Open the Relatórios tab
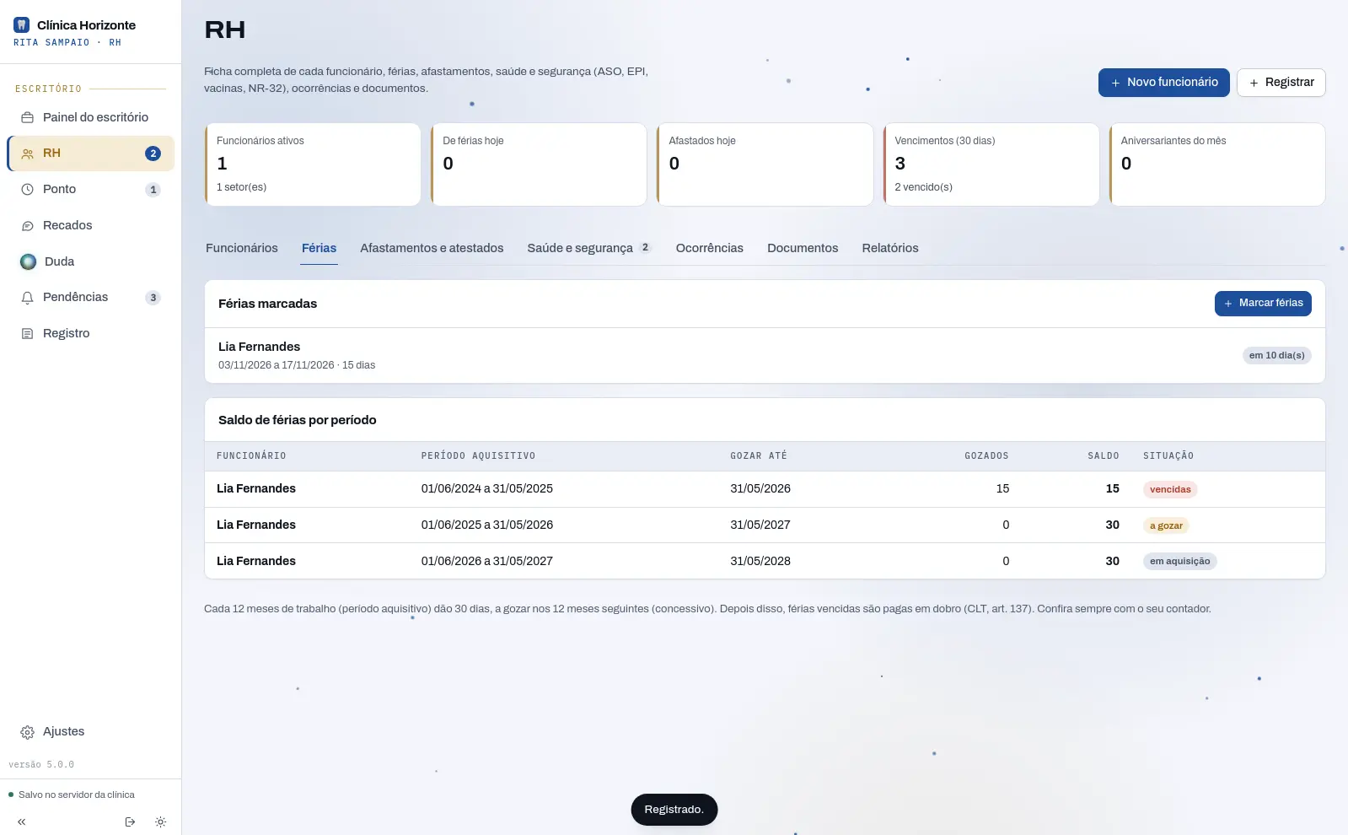The width and height of the screenshot is (1348, 835). 890,248
